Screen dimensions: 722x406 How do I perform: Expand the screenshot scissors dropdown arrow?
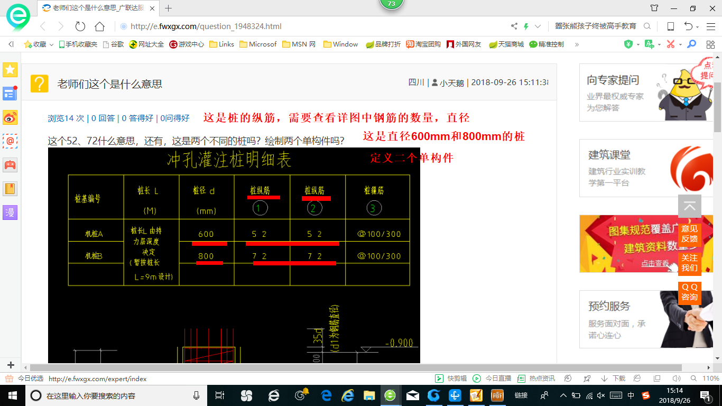(680, 44)
